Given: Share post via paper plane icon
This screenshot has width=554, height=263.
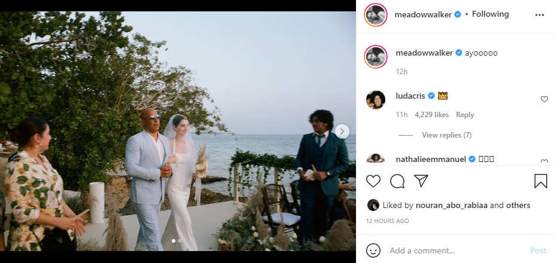Looking at the screenshot, I should tap(421, 181).
